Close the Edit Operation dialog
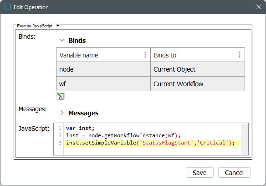 pos(259,7)
